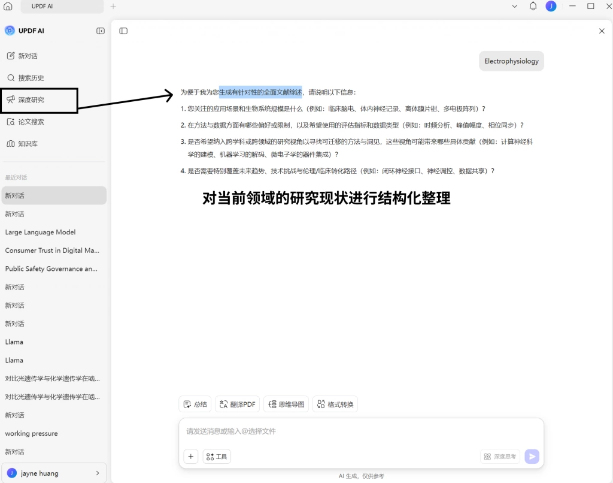Viewport: 613px width, 483px height.
Task: Toggle the chat side panel icon
Action: coord(123,31)
